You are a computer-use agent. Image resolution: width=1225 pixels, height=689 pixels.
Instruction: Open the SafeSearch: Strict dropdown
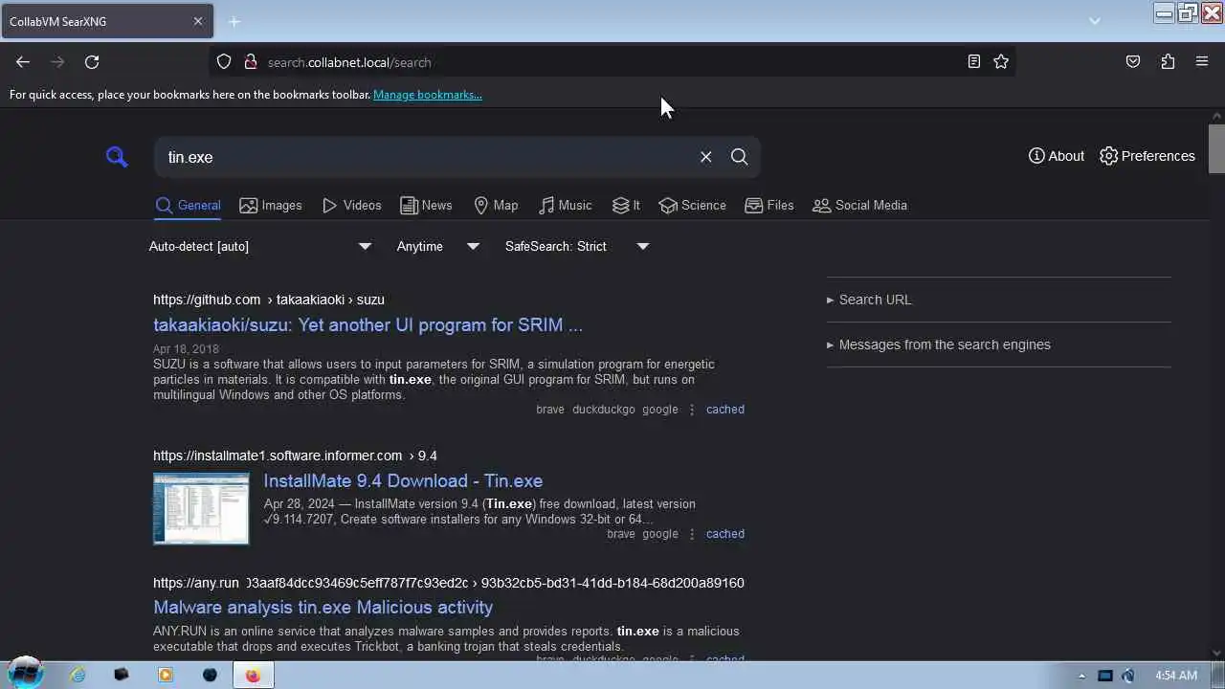point(577,247)
